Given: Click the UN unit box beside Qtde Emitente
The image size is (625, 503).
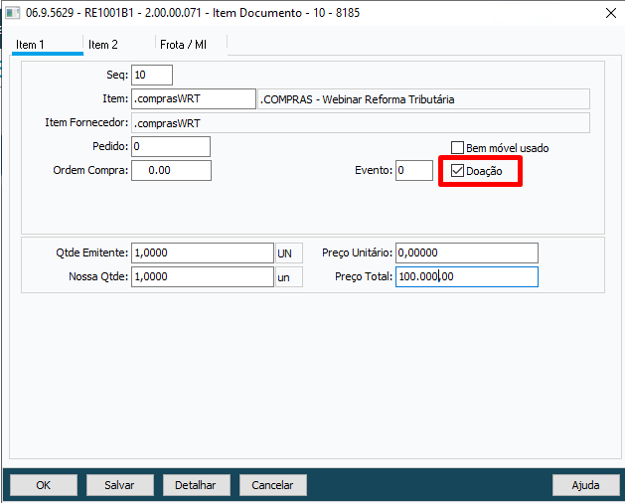Looking at the screenshot, I should pos(289,252).
